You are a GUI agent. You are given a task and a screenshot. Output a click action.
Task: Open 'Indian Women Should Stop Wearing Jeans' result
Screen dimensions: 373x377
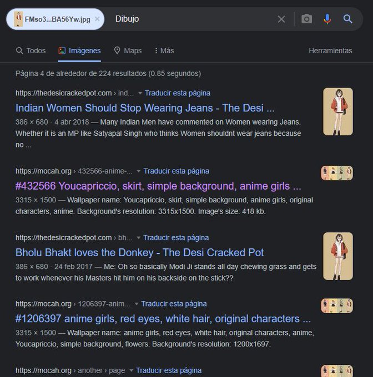145,108
